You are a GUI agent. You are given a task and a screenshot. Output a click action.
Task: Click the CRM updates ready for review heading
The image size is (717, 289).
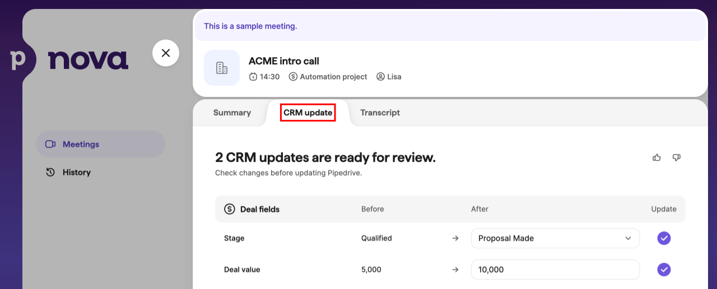(325, 157)
